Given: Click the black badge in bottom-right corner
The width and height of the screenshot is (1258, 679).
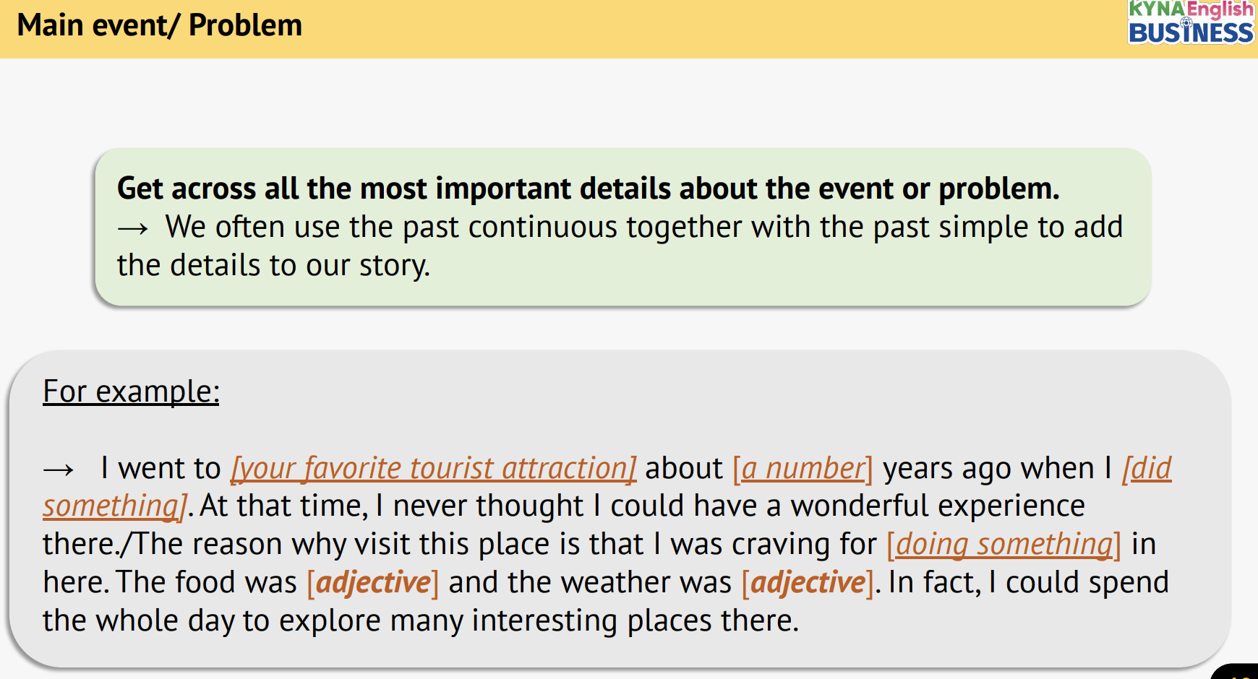Looking at the screenshot, I should 1238,672.
